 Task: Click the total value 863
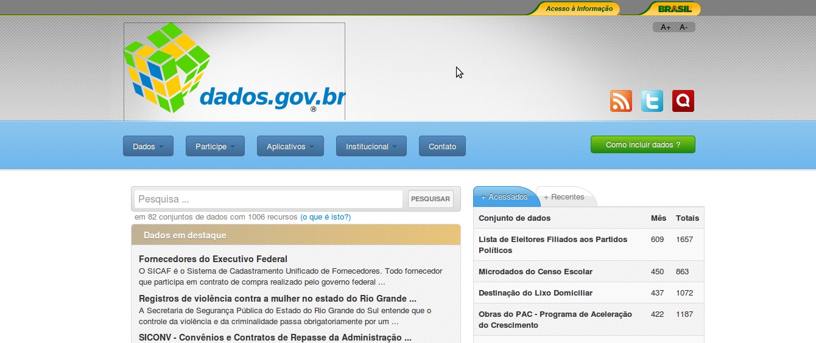(682, 272)
